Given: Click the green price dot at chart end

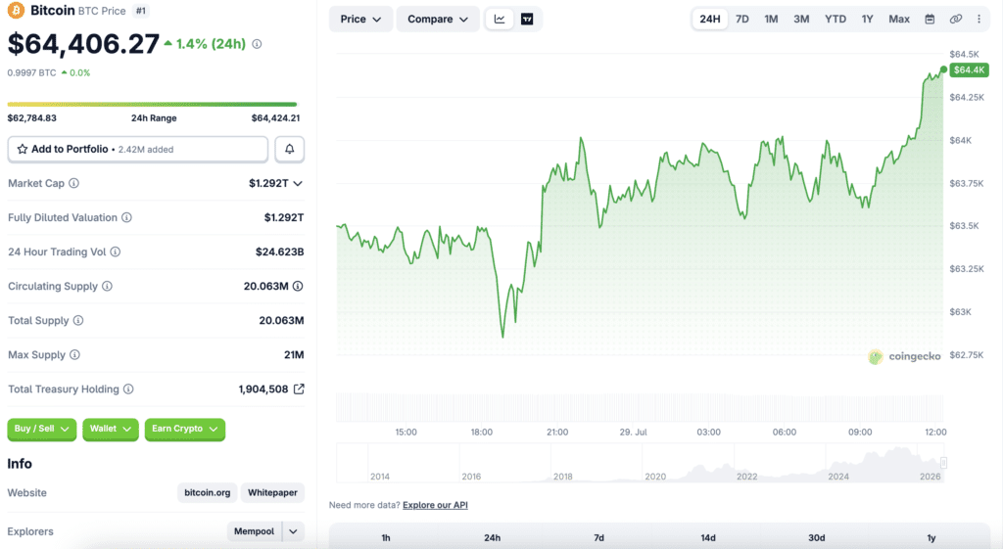Looking at the screenshot, I should (x=943, y=69).
